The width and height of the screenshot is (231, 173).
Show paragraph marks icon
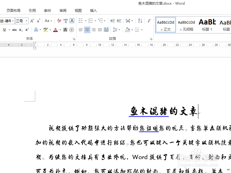coord(149,21)
